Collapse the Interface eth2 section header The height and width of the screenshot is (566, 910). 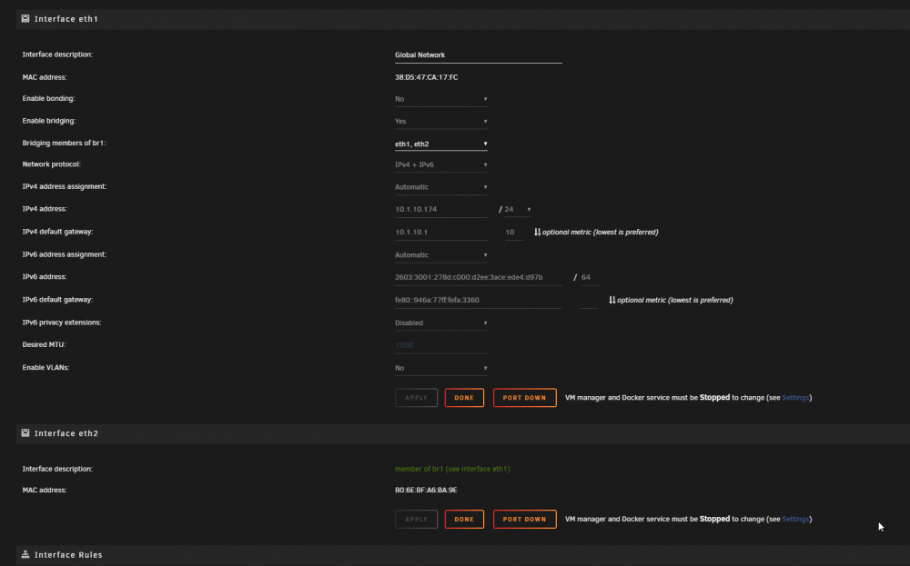(x=463, y=433)
